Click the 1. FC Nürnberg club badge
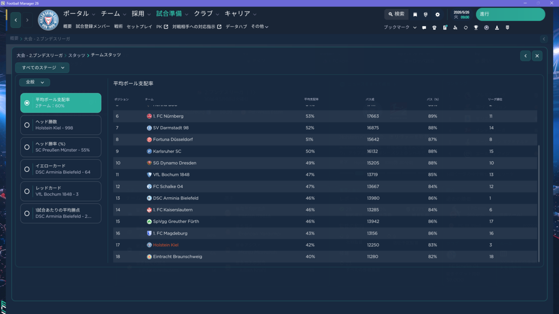This screenshot has height=314, width=559. (149, 116)
